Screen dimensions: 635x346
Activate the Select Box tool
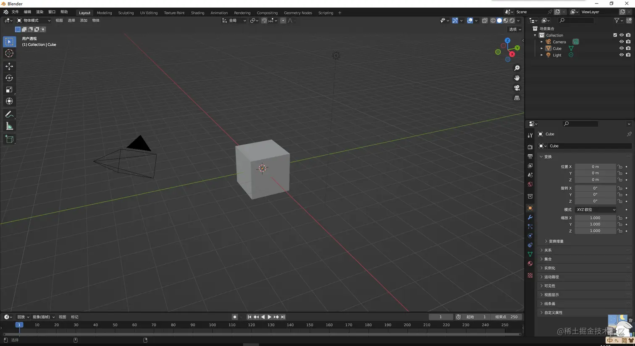click(9, 42)
